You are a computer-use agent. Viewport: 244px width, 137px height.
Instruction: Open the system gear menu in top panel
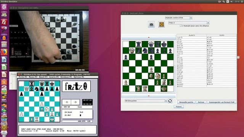coord(242,2)
